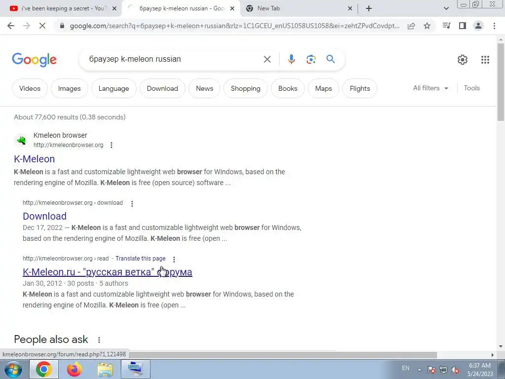Click the vertical page scrollbar

click(x=501, y=82)
